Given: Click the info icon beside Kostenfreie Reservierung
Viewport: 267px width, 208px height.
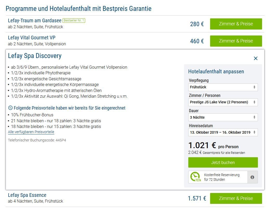Looking at the screenshot, I should (x=252, y=177).
